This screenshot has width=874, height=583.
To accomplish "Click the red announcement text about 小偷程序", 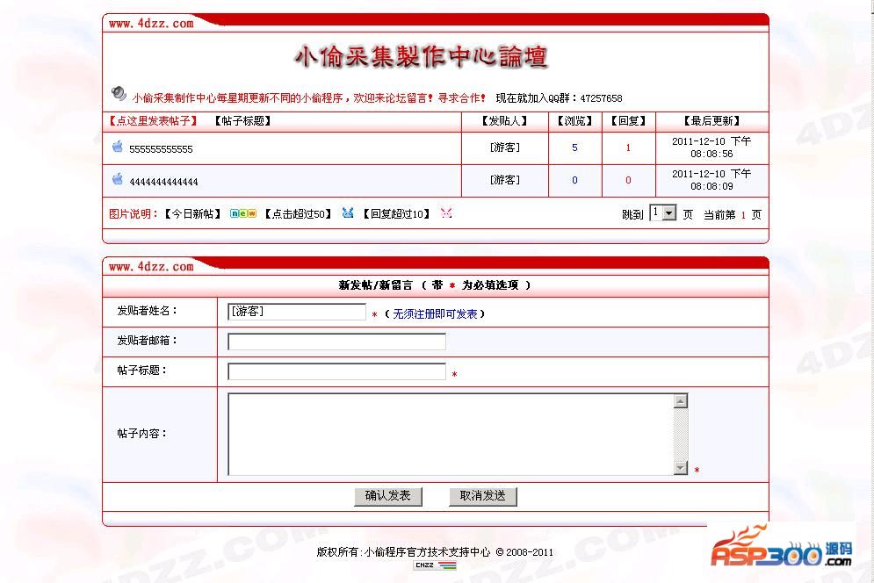I will (x=309, y=98).
